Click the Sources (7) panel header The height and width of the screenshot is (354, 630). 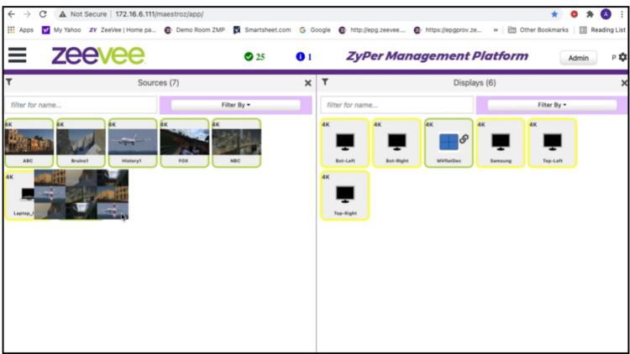point(158,83)
